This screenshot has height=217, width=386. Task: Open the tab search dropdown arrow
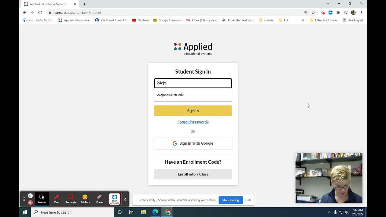point(328,4)
